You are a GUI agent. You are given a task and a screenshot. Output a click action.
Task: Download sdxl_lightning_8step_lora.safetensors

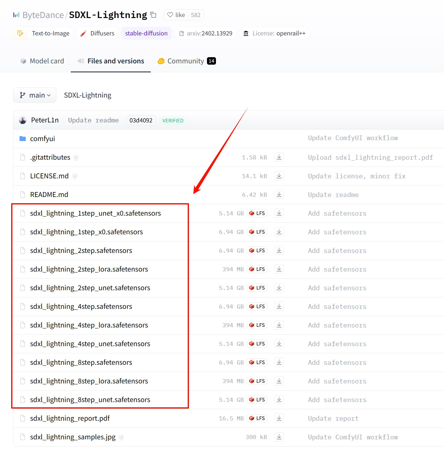click(279, 381)
